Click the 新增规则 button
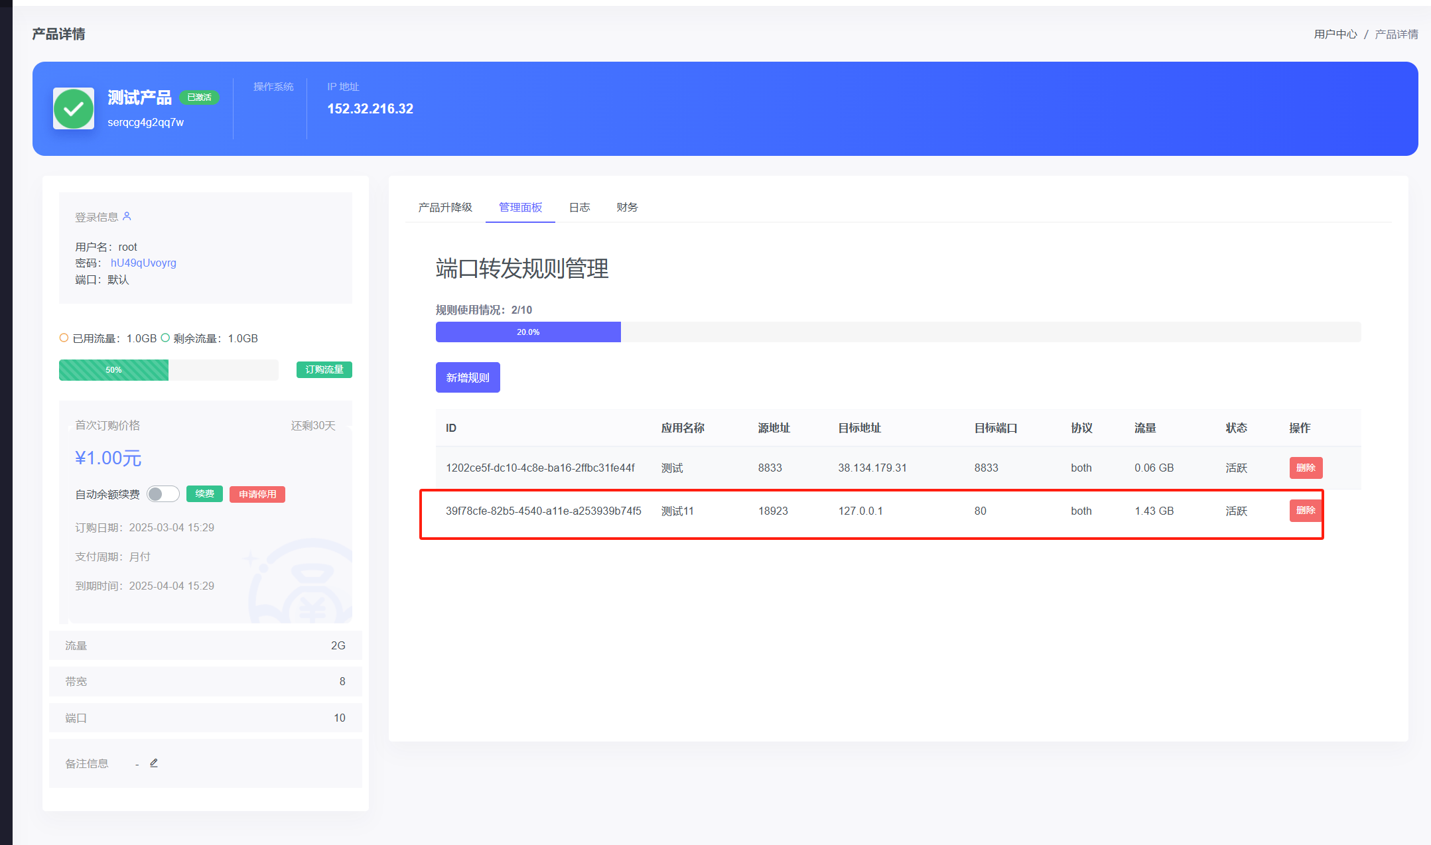This screenshot has width=1431, height=845. coord(468,377)
